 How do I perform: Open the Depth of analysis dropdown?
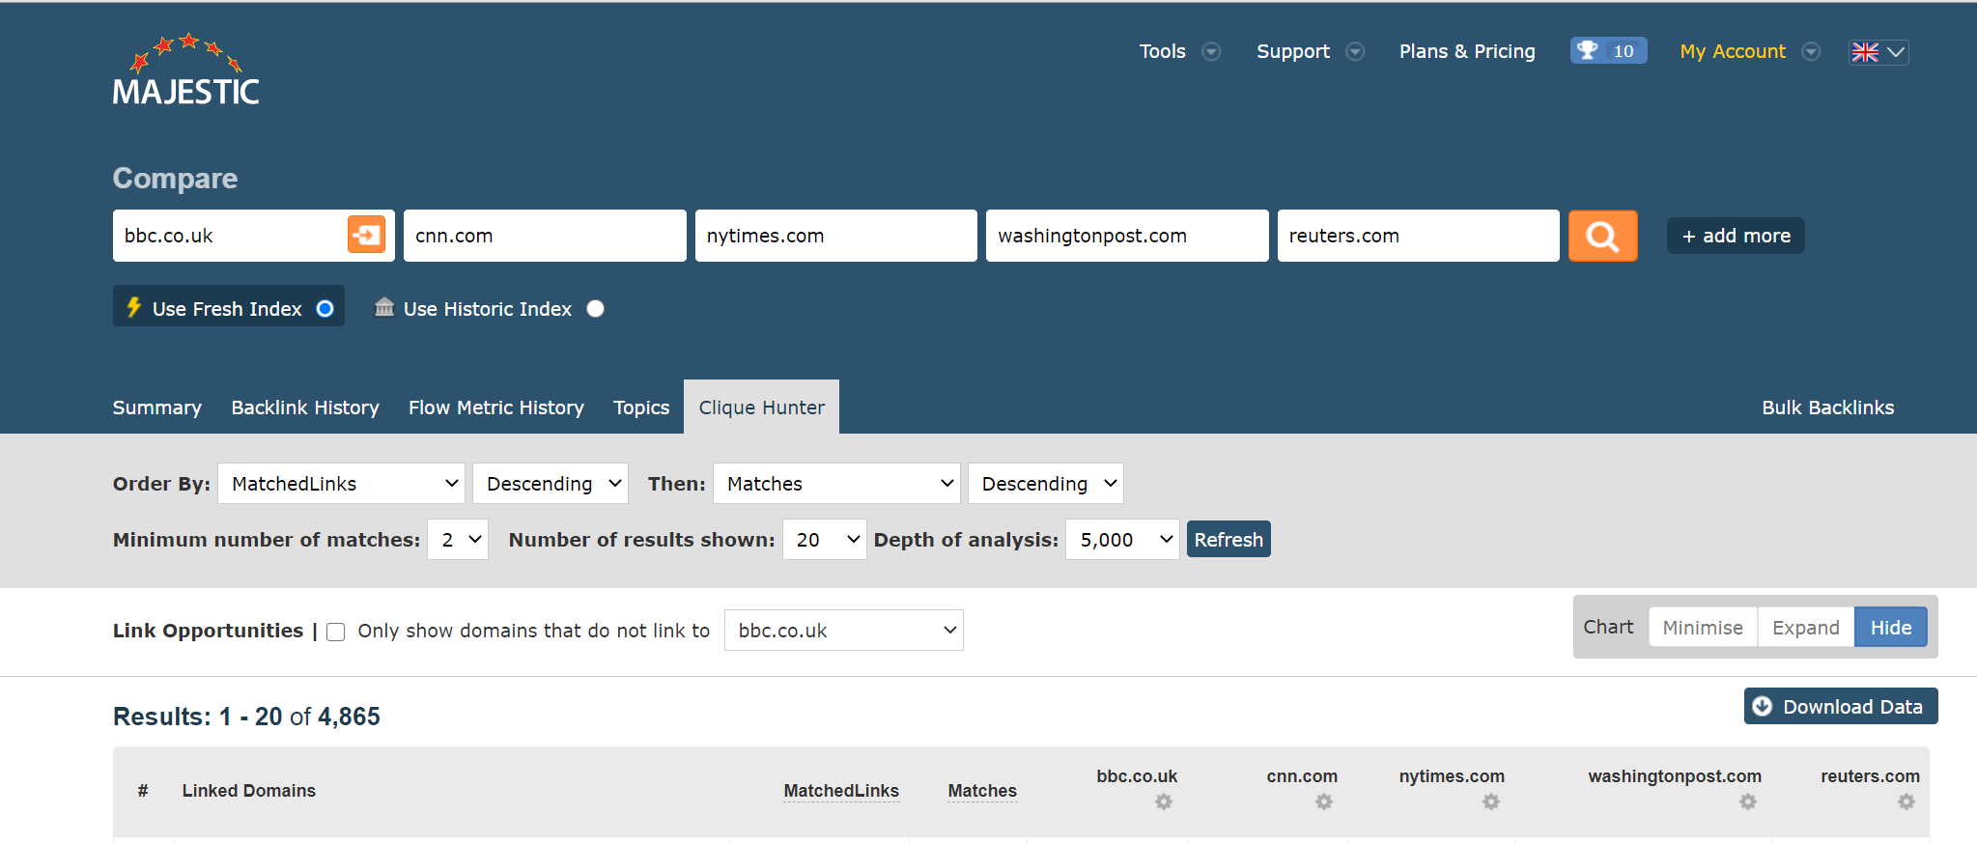point(1122,540)
